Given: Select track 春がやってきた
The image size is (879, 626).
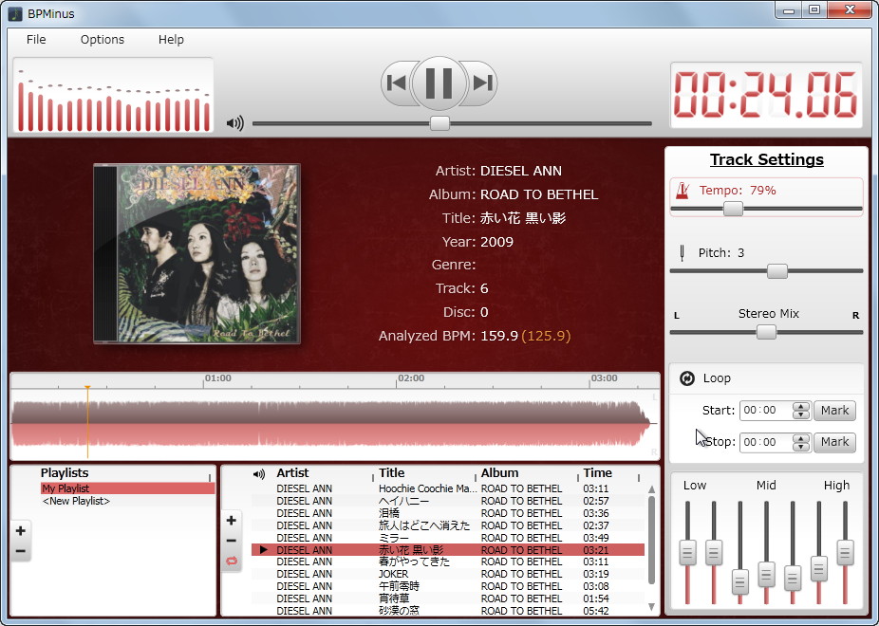Looking at the screenshot, I should tap(447, 562).
